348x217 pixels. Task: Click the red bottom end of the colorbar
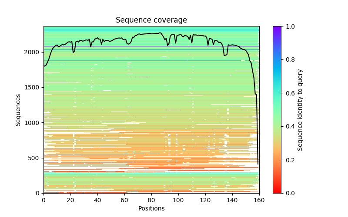pos(277,191)
